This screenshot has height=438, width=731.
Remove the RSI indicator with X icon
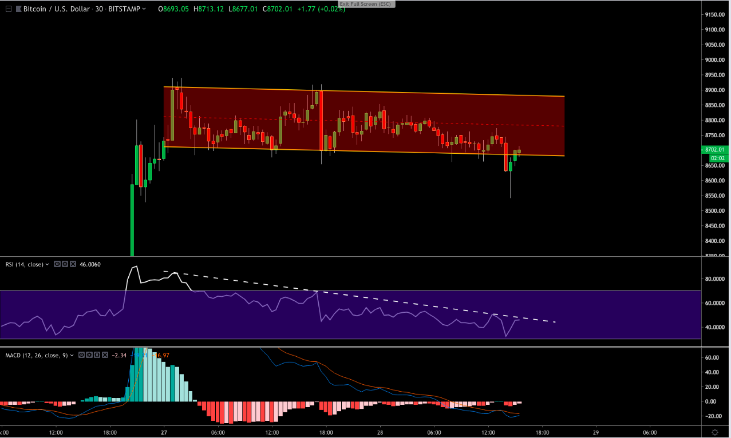[72, 264]
